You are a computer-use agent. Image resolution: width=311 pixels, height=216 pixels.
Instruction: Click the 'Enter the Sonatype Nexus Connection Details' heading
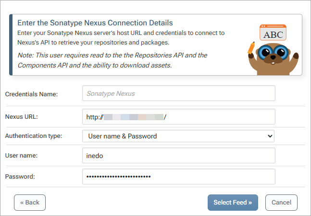[x=95, y=23]
